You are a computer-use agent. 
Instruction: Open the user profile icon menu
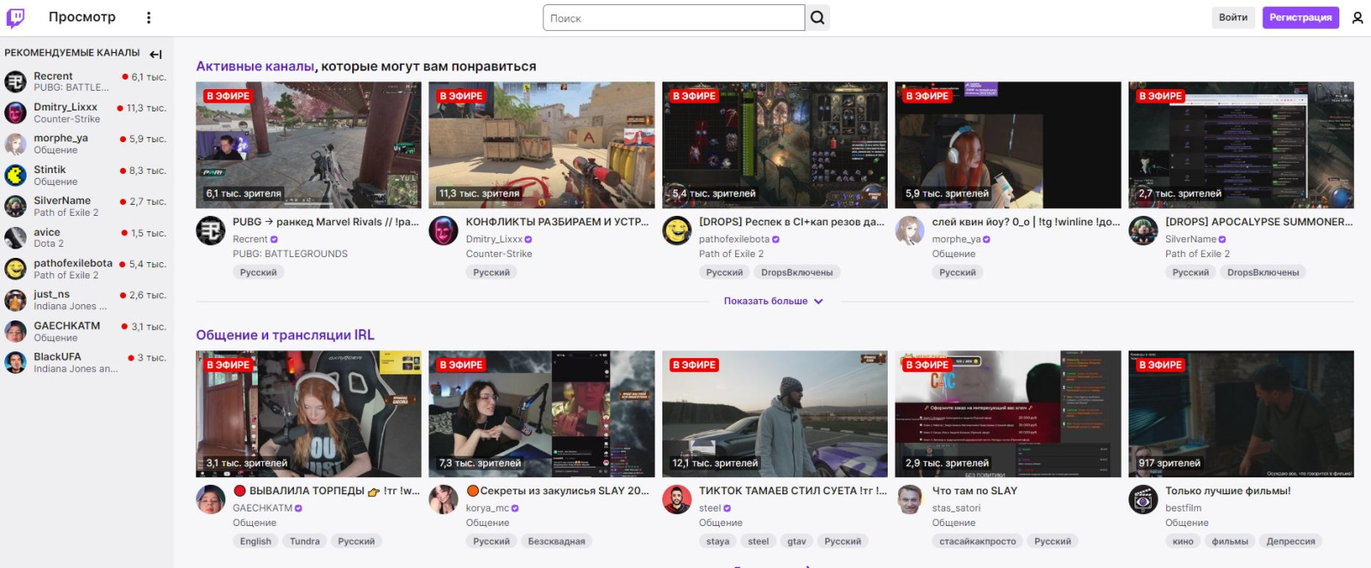[1357, 17]
